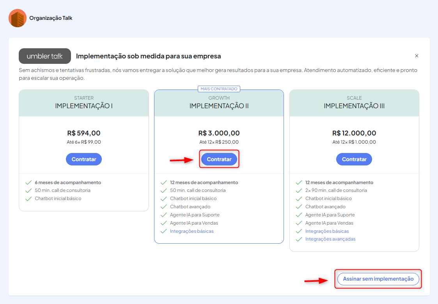
Task: Open Integrações avançadas link in Scale plan
Action: pyautogui.click(x=330, y=239)
